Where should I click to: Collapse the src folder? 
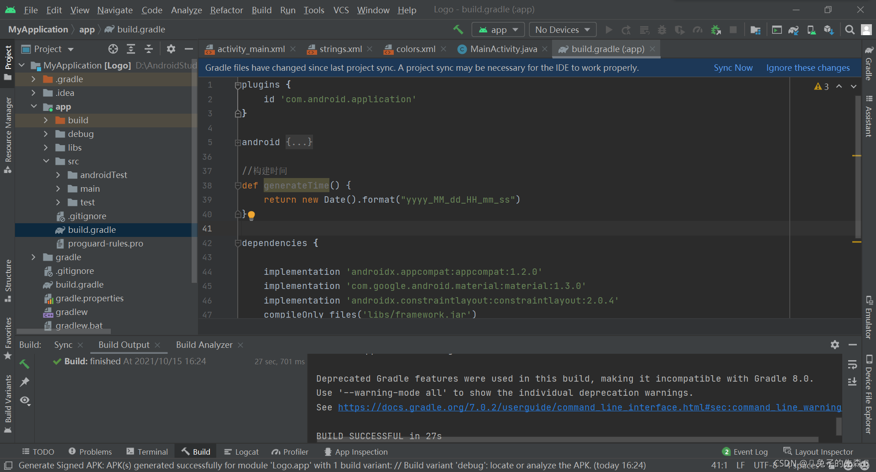46,161
